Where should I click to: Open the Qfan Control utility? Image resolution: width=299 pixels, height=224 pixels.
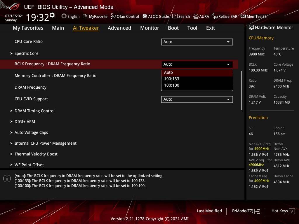tap(125, 16)
